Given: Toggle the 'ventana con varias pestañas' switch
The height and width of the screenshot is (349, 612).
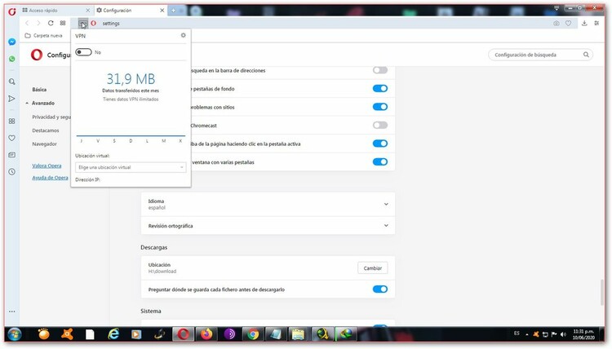Looking at the screenshot, I should click(379, 161).
